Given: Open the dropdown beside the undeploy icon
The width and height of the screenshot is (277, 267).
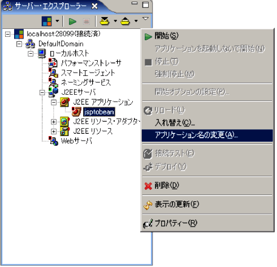Looking at the screenshot, I should (x=136, y=21).
